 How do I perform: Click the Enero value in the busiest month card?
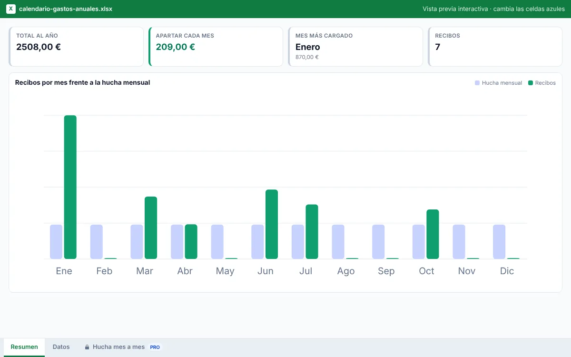pyautogui.click(x=308, y=47)
